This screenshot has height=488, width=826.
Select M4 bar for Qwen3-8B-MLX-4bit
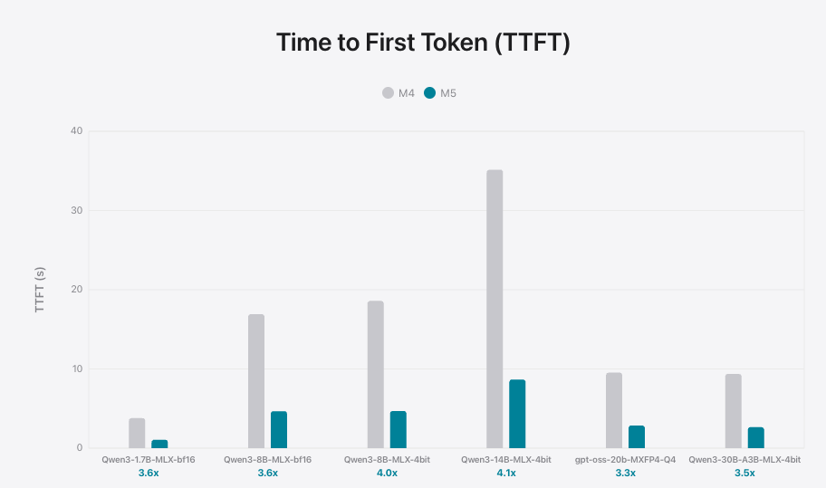(x=375, y=374)
